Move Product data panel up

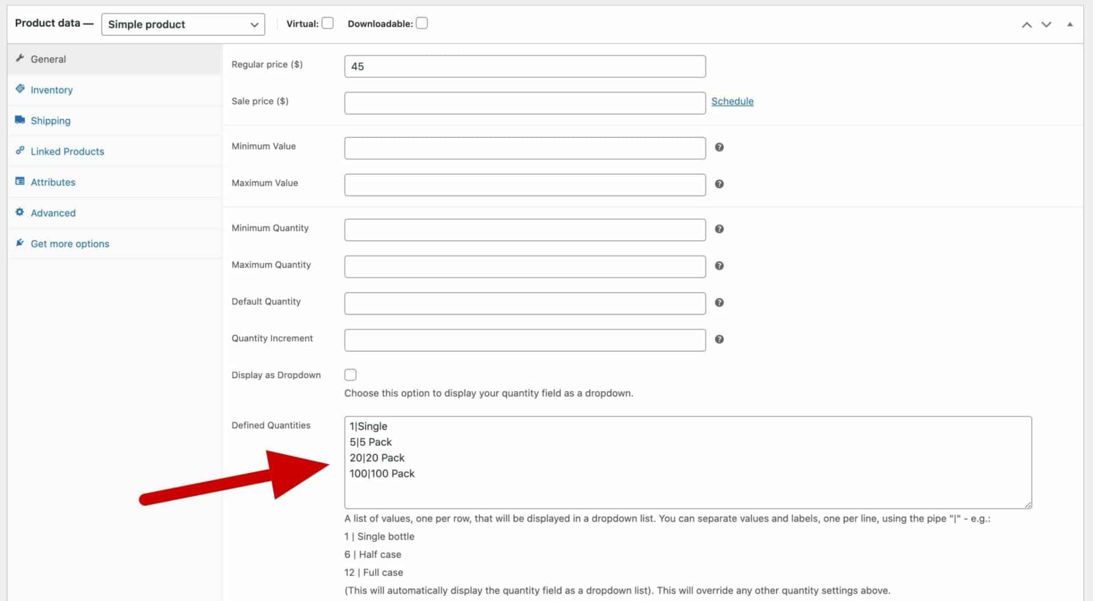tap(1026, 24)
